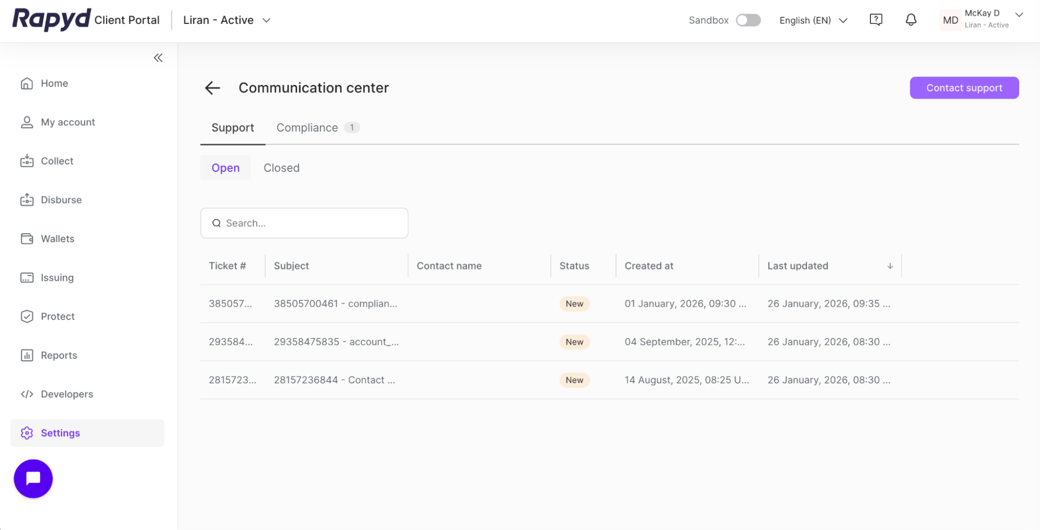Switch to the Closed tickets filter
The height and width of the screenshot is (530, 1040).
pyautogui.click(x=281, y=167)
